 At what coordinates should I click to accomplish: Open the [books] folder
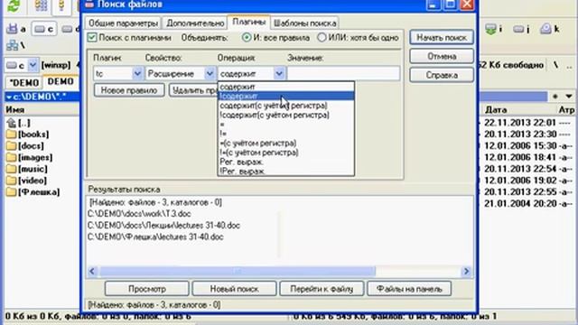(28, 135)
